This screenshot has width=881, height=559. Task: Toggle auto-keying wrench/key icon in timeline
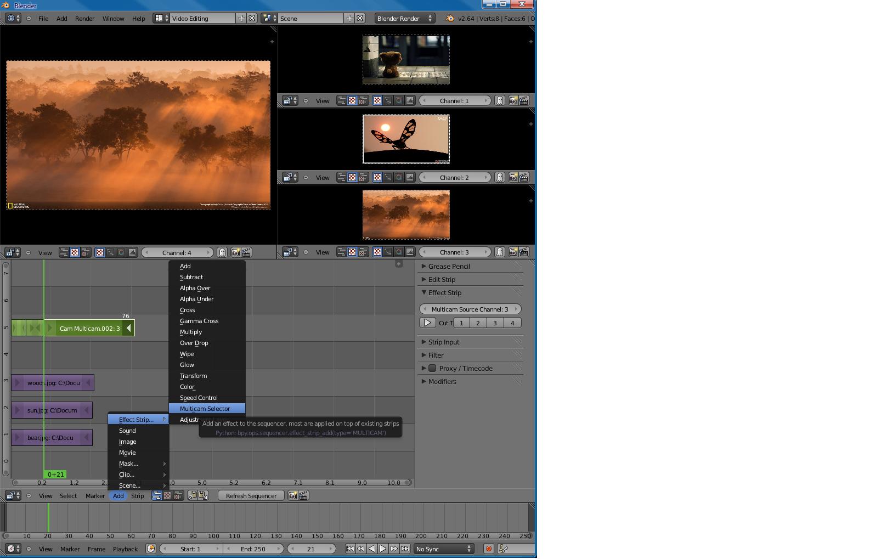tap(504, 549)
